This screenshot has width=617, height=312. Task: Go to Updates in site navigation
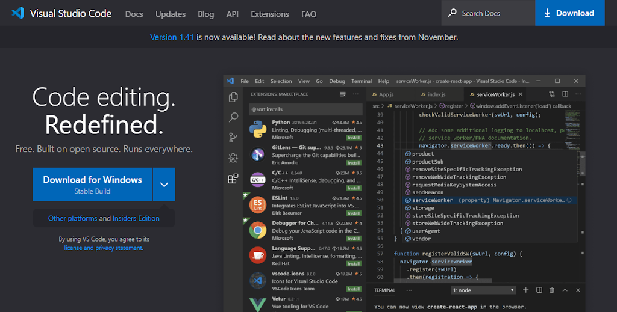tap(171, 14)
